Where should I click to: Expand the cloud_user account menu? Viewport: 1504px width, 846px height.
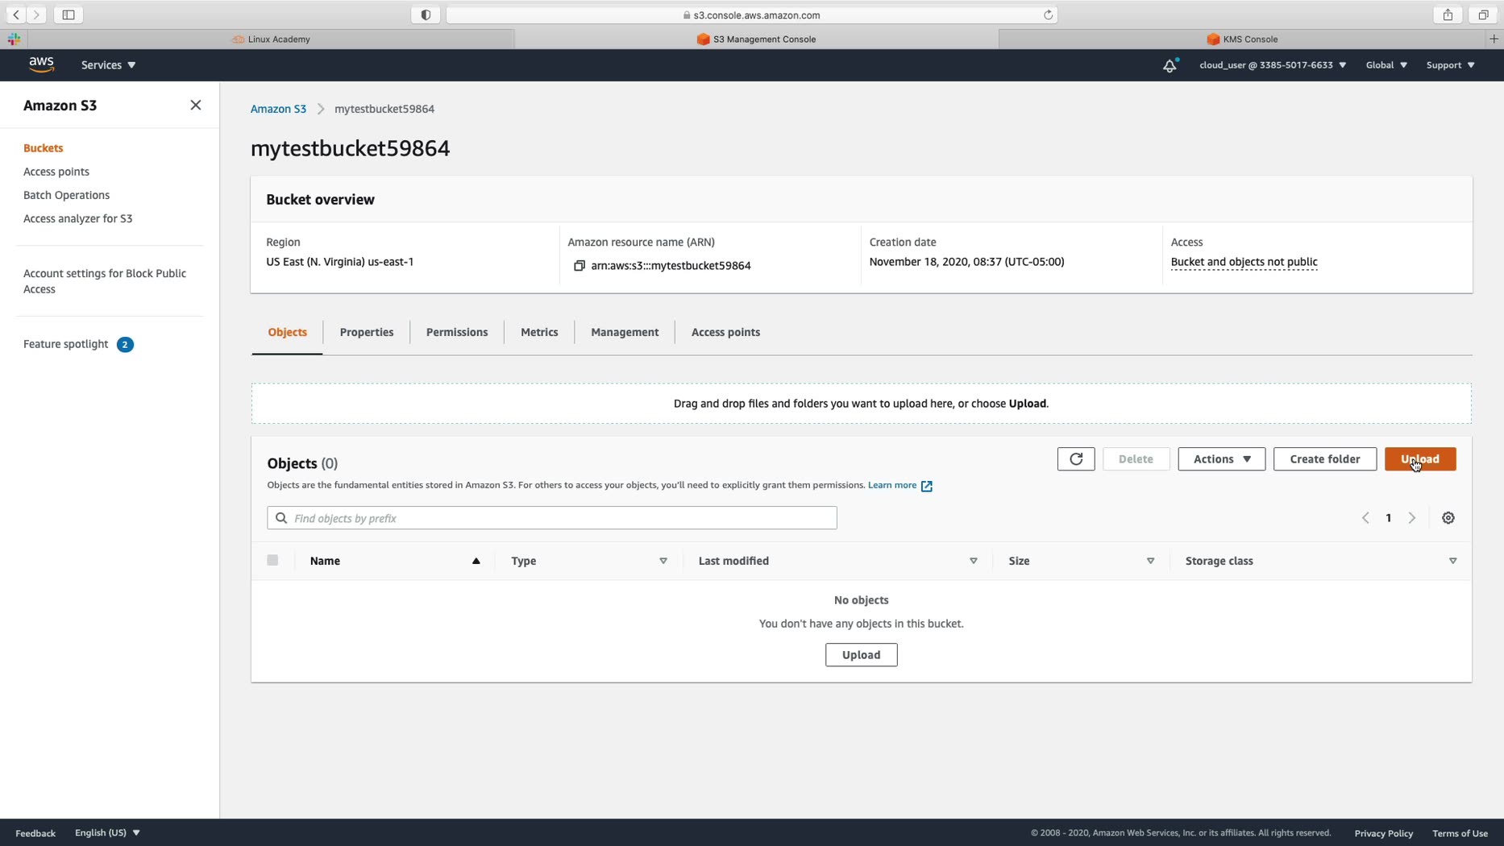pos(1273,65)
